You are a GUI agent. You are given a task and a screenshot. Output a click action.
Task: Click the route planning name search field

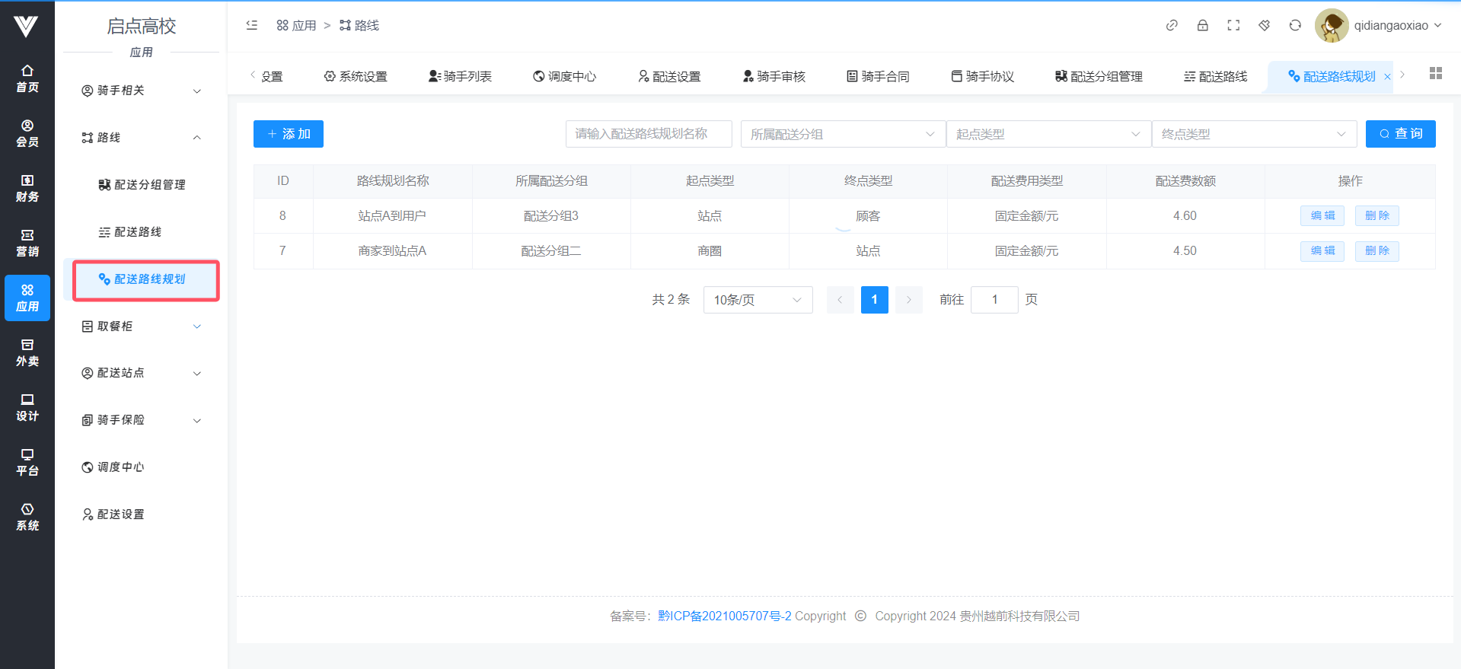click(648, 134)
